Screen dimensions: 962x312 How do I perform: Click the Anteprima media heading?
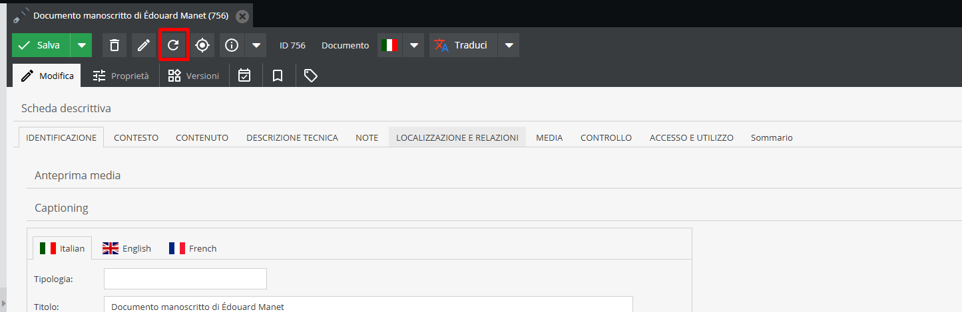point(77,175)
